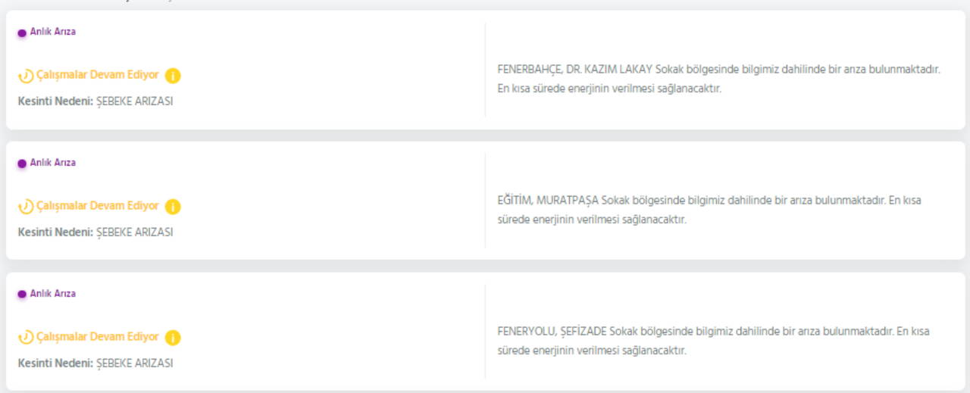Click the purple dot in the Fenerbahçe card
The image size is (970, 393).
(x=22, y=33)
